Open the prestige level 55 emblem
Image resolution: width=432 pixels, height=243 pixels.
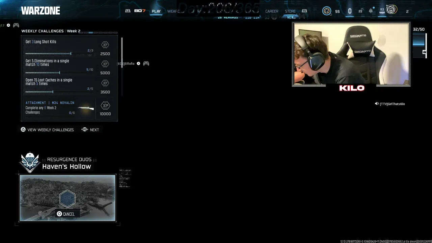[x=326, y=11]
